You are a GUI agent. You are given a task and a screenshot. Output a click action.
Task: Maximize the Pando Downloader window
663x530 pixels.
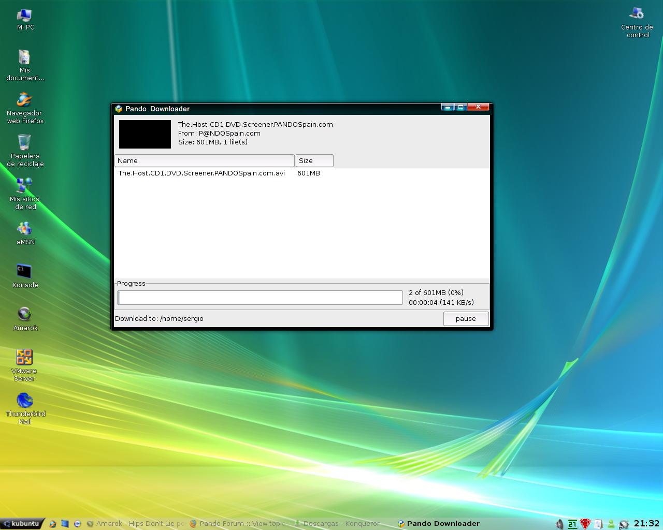[x=460, y=107]
